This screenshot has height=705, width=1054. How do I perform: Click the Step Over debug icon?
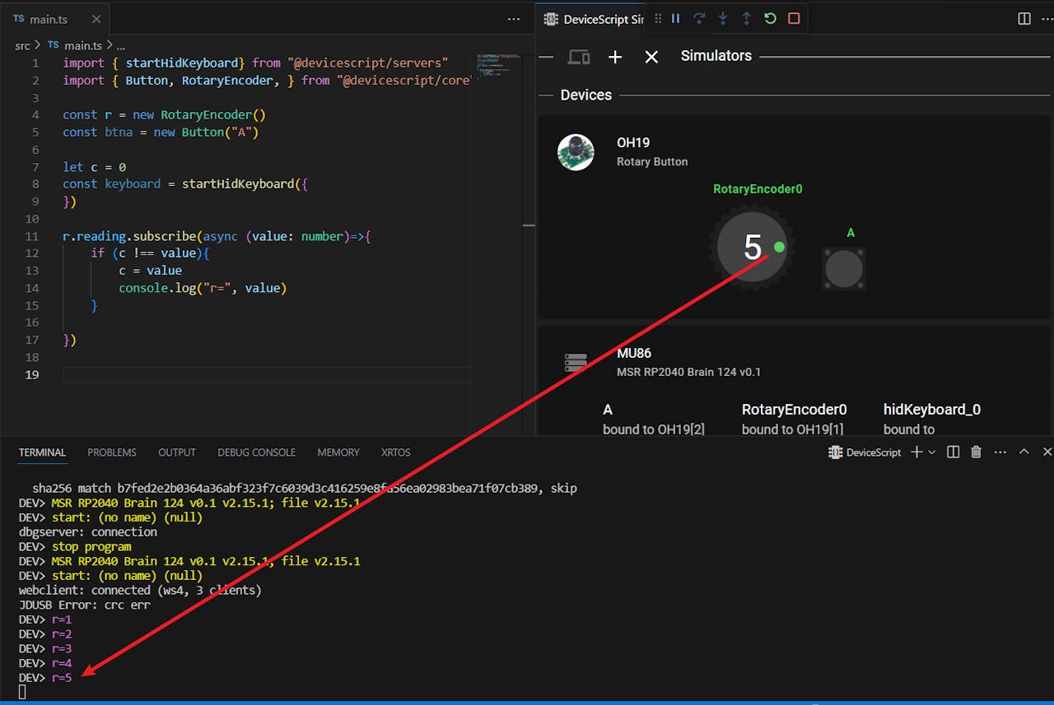699,18
